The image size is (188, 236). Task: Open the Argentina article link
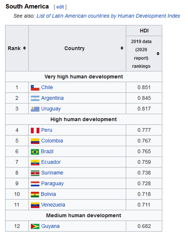point(52,98)
